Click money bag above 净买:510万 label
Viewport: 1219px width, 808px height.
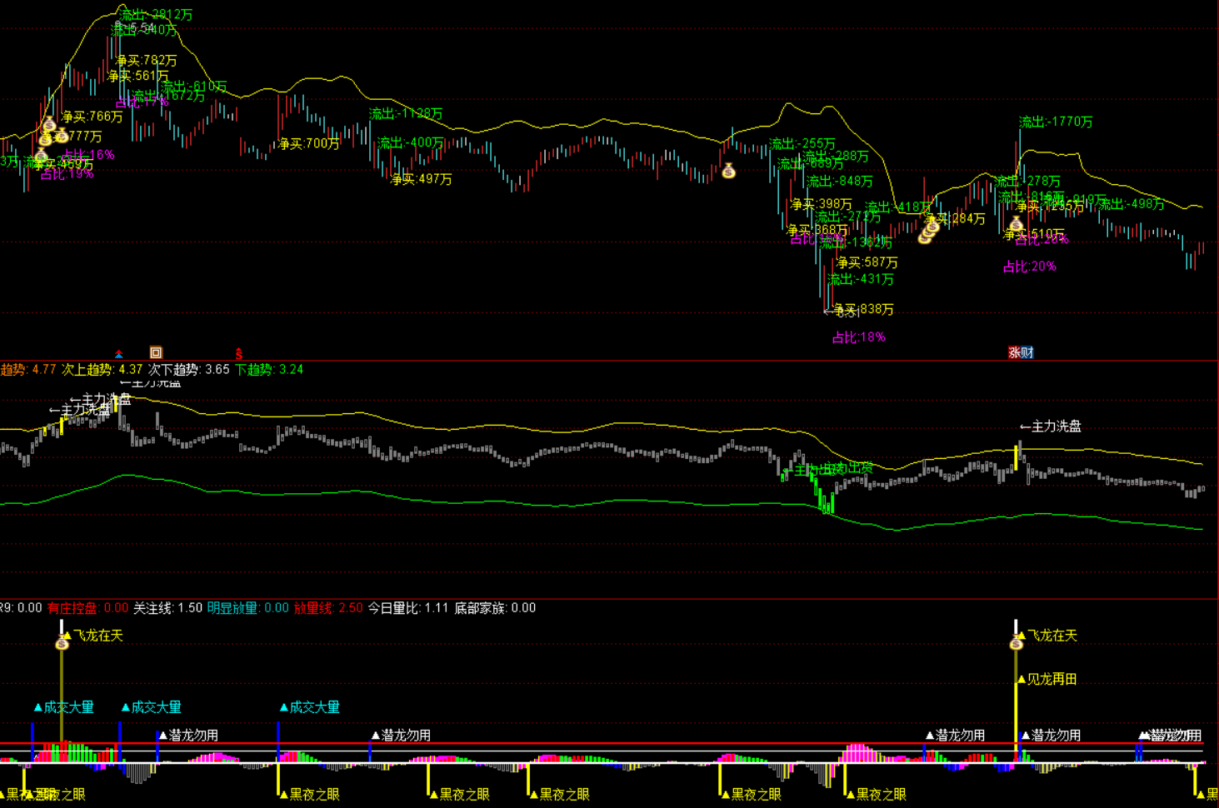point(1016,223)
